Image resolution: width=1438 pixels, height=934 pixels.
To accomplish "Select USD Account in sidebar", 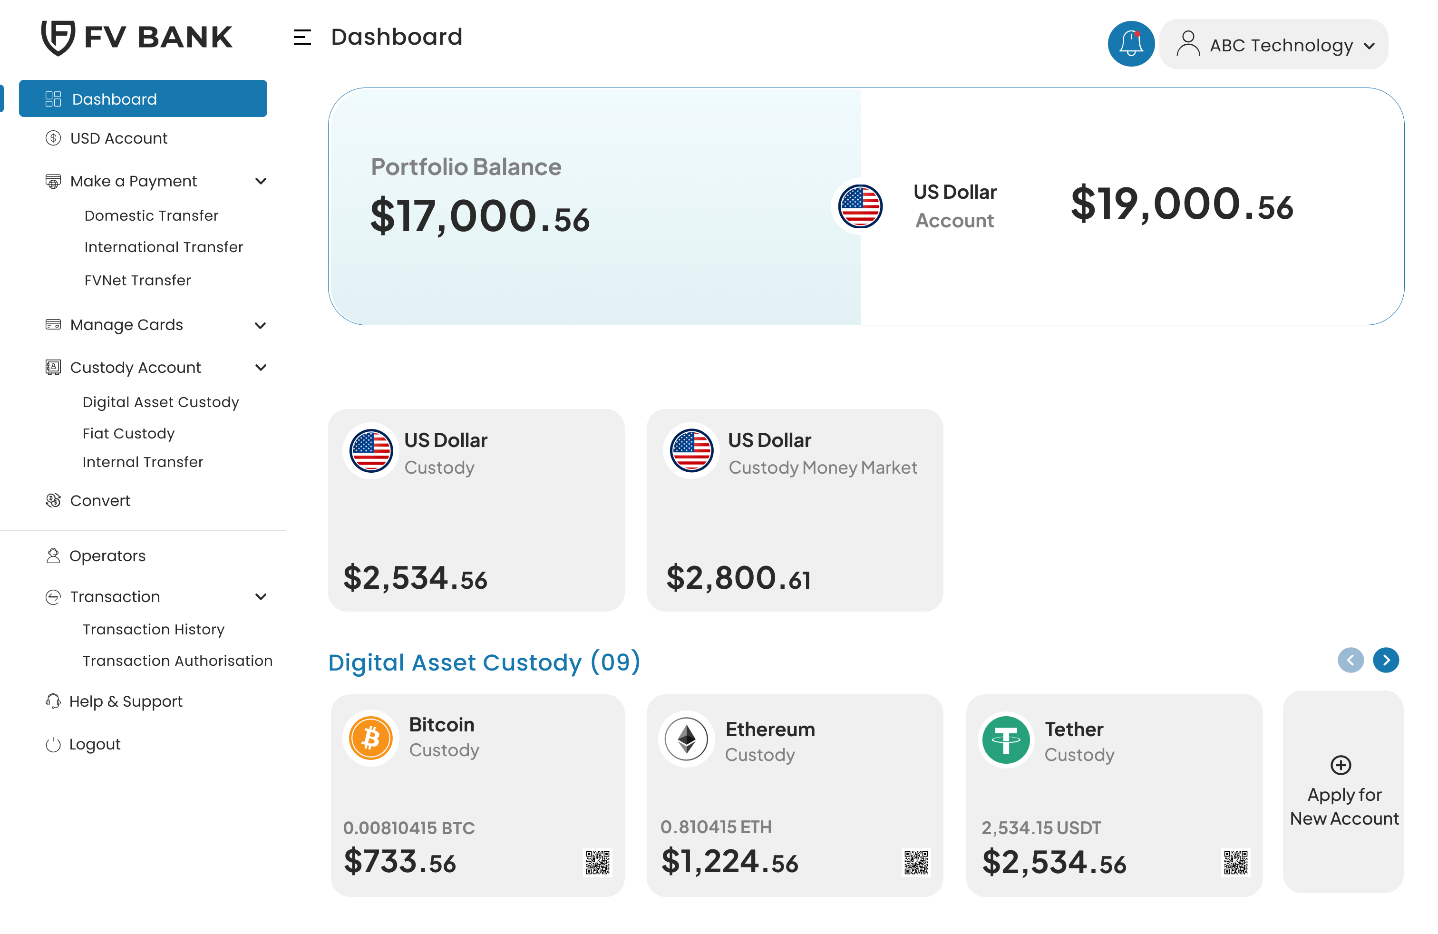I will [118, 138].
